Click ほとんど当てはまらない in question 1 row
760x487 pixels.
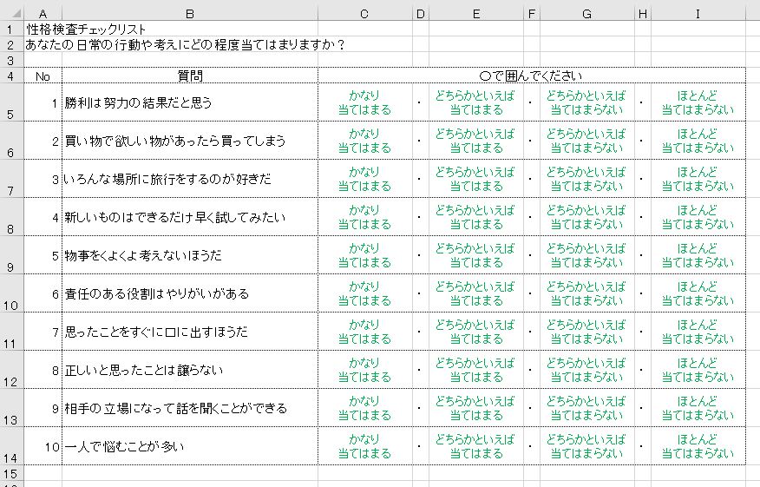click(698, 102)
